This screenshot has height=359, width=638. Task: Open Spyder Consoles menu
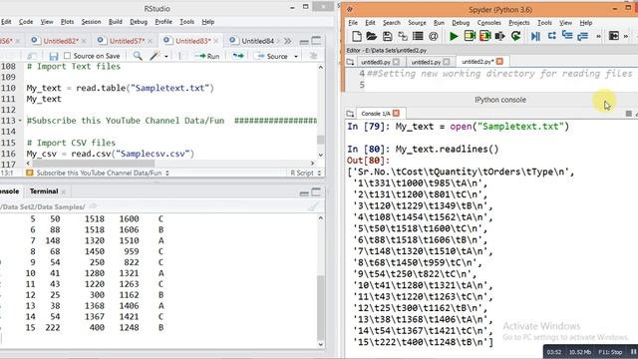click(489, 23)
